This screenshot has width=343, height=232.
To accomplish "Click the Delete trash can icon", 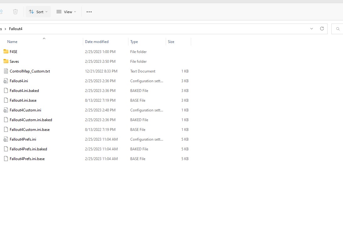I will click(15, 12).
